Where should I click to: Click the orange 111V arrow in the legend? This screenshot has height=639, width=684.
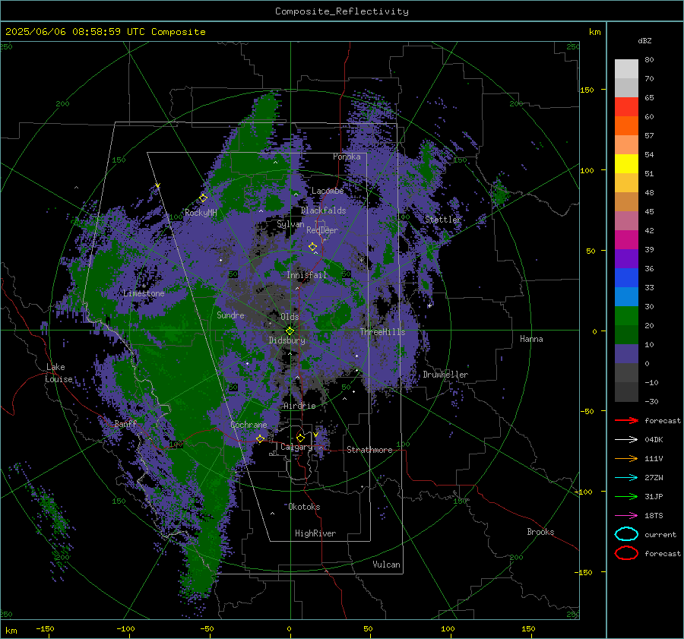coord(626,458)
